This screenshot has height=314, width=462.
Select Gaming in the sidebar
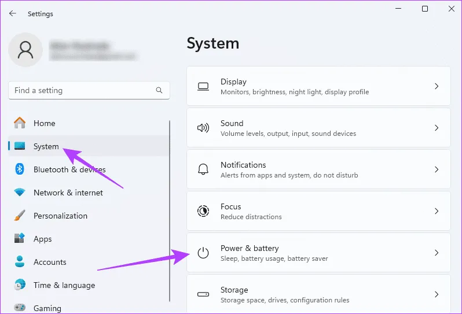[x=47, y=308]
